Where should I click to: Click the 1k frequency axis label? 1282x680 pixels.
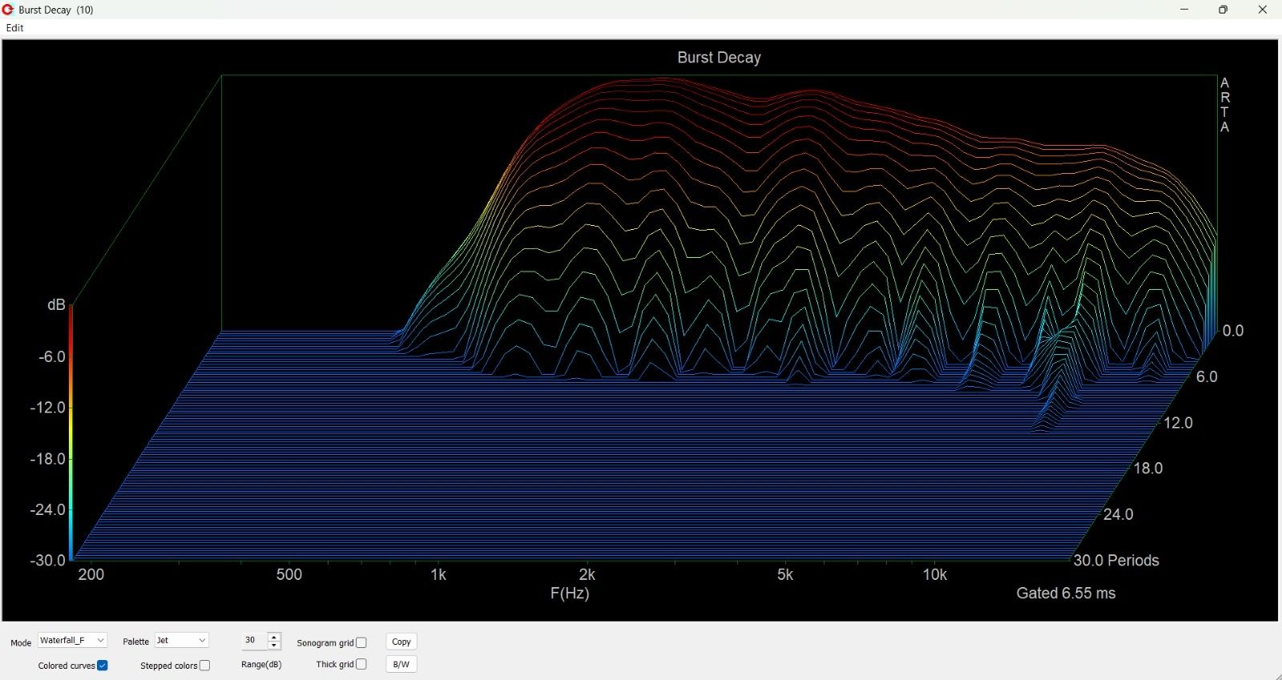(438, 574)
